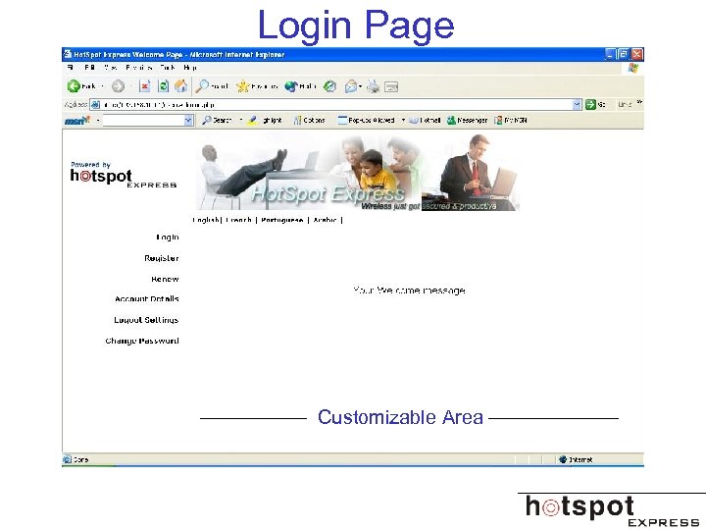This screenshot has width=706, height=530.
Task: Click the 'Your Welcome message' text
Action: click(409, 291)
